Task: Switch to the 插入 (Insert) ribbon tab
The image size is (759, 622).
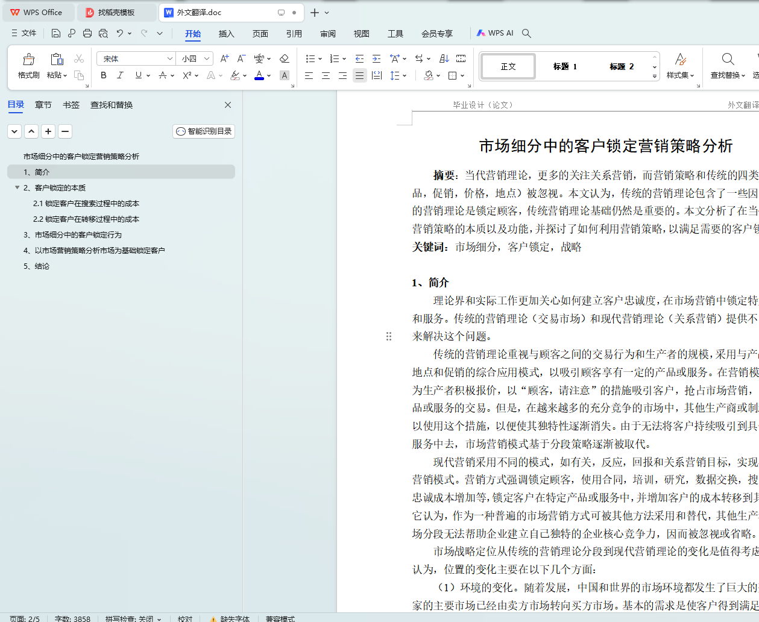Action: [226, 34]
